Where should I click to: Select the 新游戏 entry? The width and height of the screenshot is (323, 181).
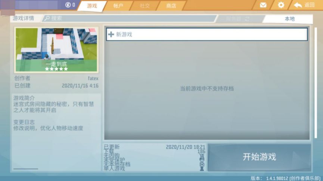pos(207,34)
